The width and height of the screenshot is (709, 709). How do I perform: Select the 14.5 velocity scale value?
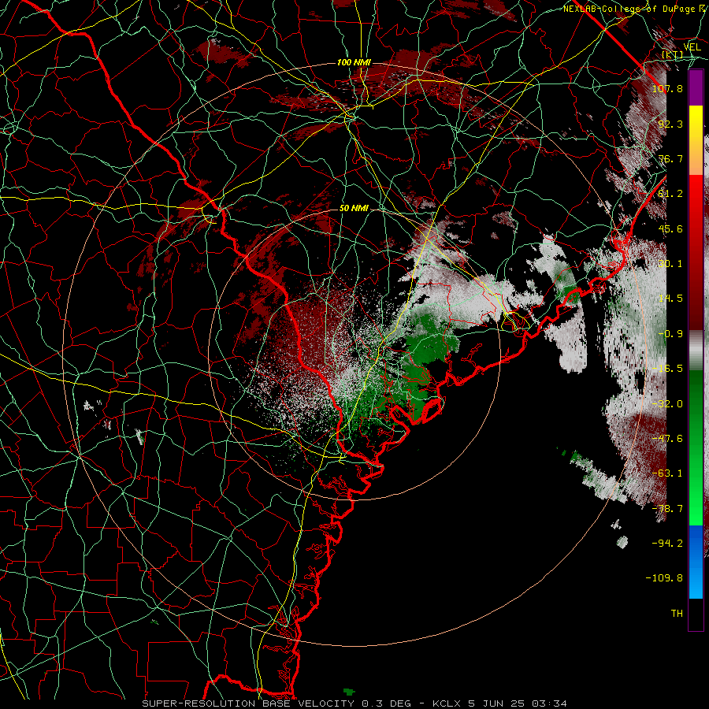[670, 299]
